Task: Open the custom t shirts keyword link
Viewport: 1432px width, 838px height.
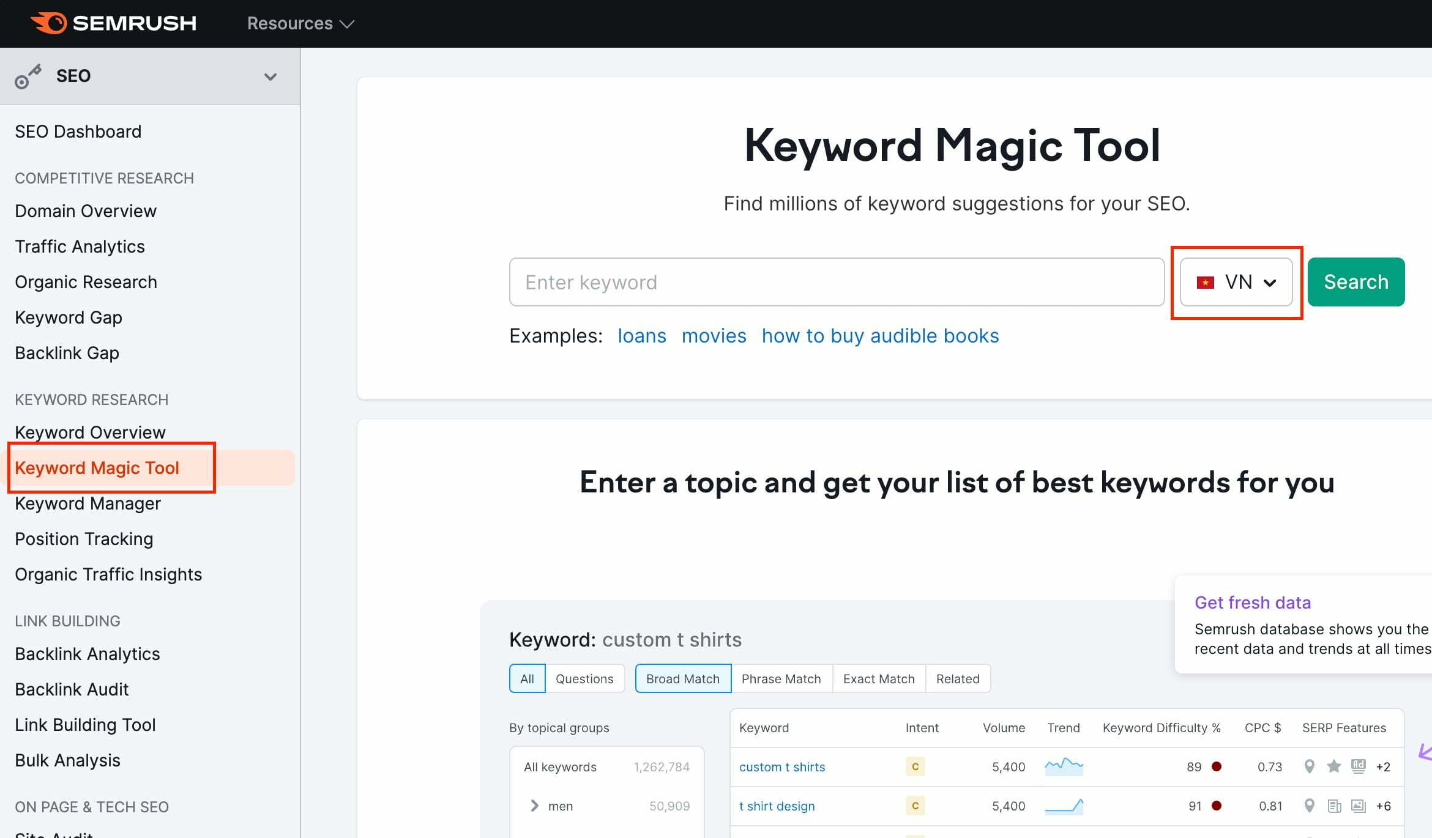Action: (x=782, y=766)
